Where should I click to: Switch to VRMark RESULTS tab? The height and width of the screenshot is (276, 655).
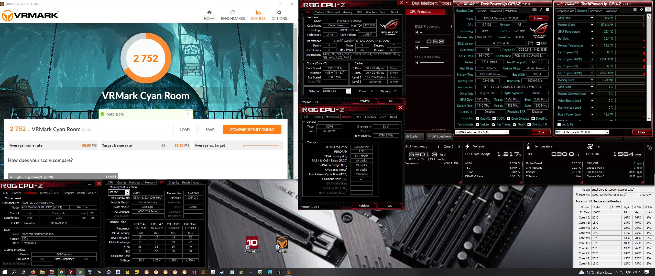pyautogui.click(x=258, y=15)
